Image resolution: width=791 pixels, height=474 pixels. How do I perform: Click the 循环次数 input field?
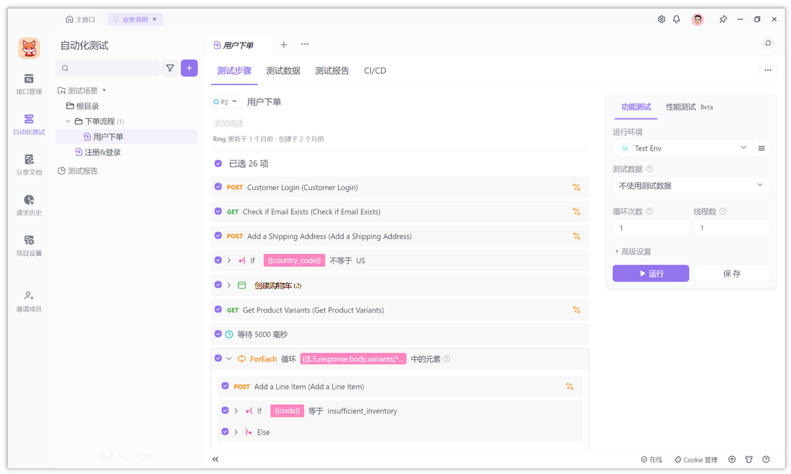click(650, 227)
